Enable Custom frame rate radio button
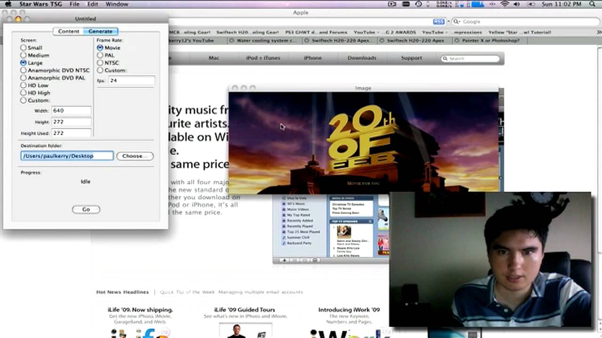Image resolution: width=602 pixels, height=338 pixels. click(x=100, y=70)
